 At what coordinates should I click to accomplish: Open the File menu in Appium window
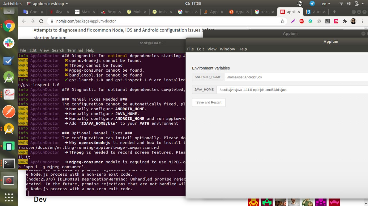click(190, 49)
